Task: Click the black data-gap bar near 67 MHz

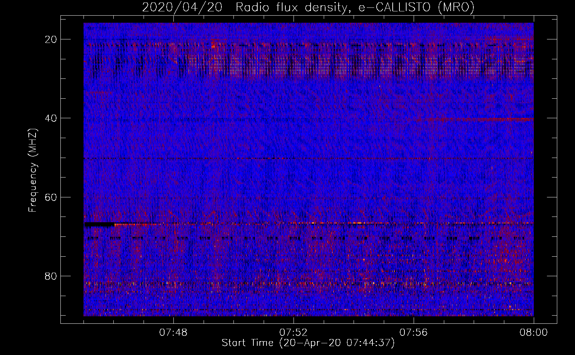Action: click(100, 224)
